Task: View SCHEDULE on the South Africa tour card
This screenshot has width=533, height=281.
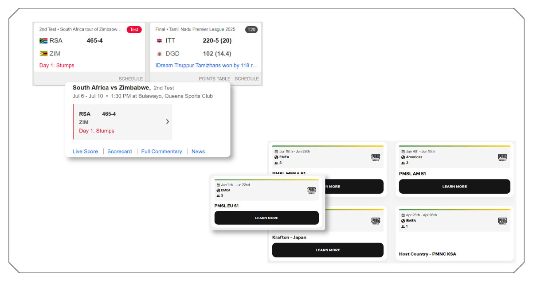Action: click(130, 79)
